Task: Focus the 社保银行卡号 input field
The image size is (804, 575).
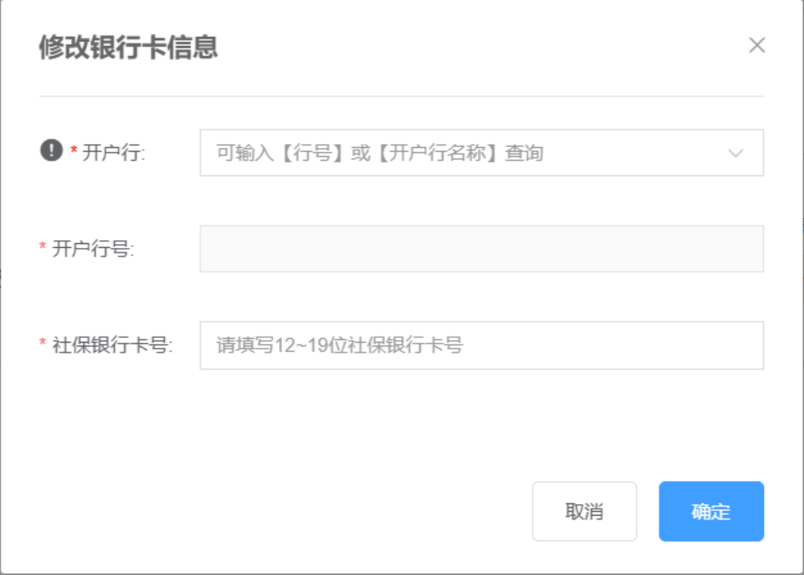Action: click(x=481, y=346)
